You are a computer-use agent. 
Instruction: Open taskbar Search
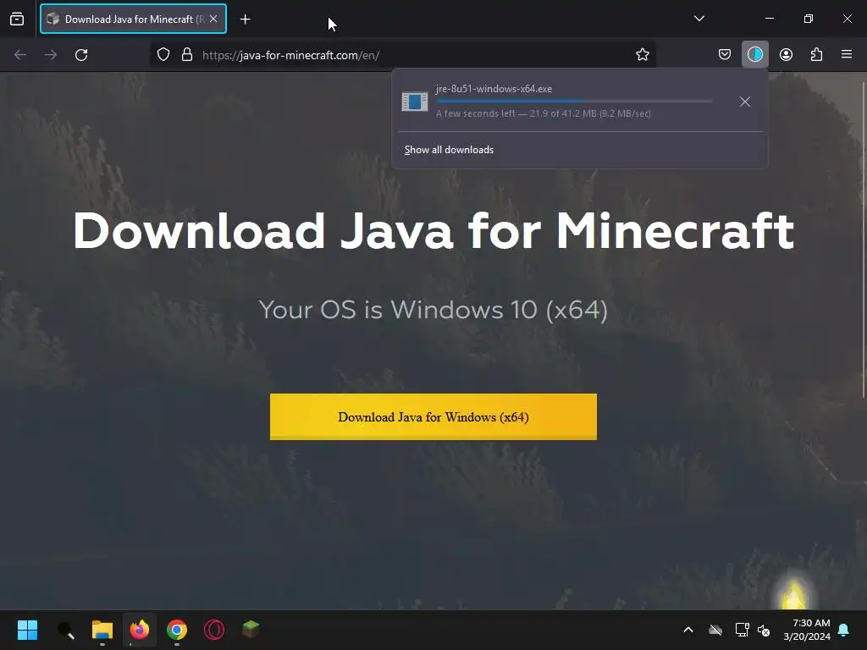[66, 630]
